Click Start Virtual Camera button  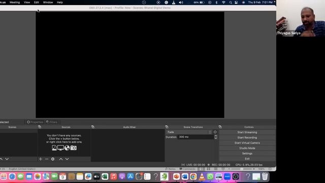[247, 143]
